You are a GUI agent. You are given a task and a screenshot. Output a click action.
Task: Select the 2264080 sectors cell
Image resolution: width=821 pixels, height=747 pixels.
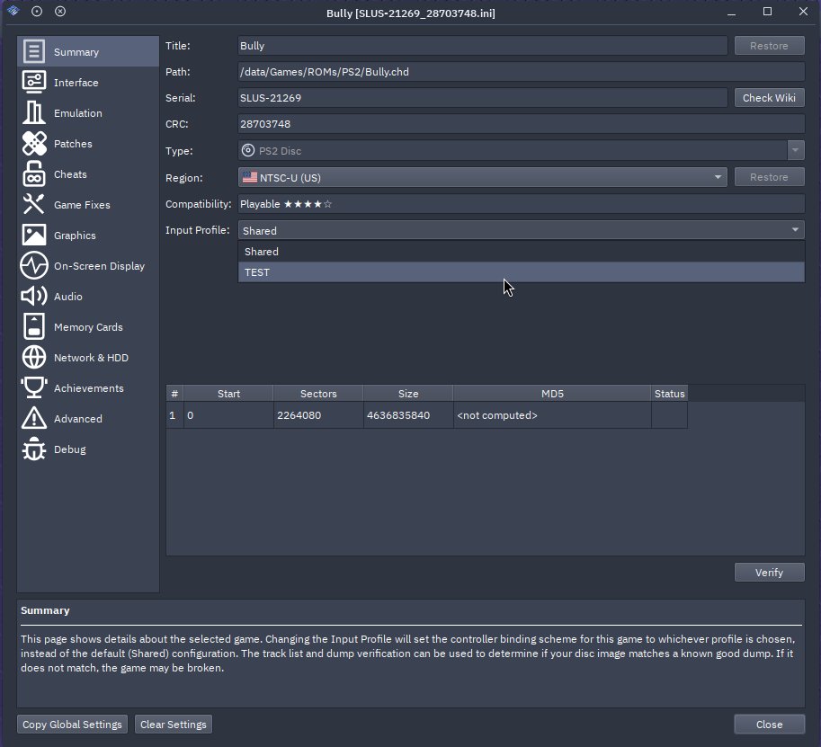click(x=318, y=415)
